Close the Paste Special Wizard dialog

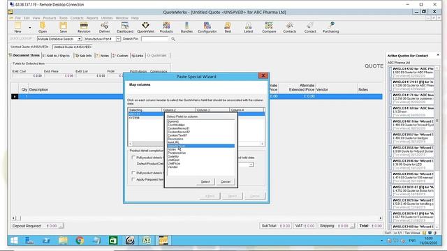(263, 75)
